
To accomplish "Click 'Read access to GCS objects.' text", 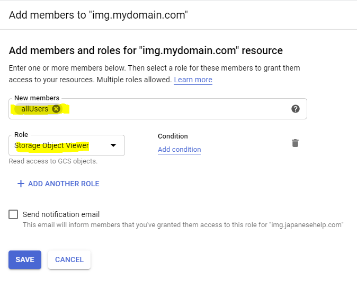I will [53, 161].
